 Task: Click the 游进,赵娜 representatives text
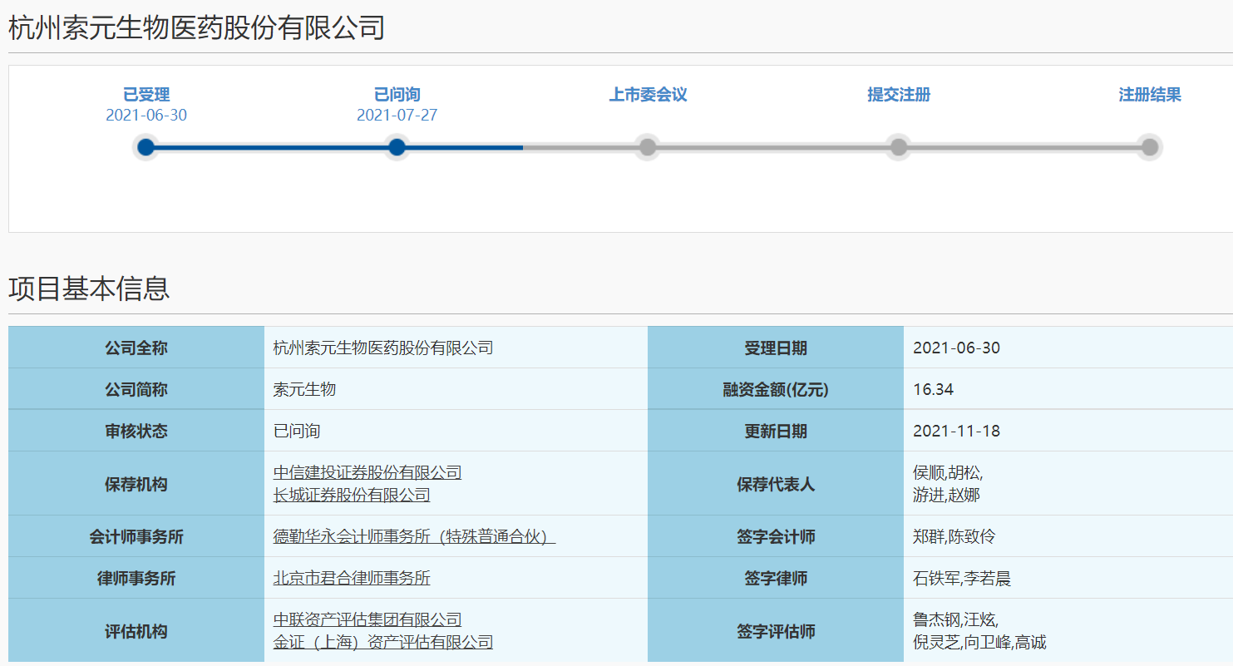[946, 496]
